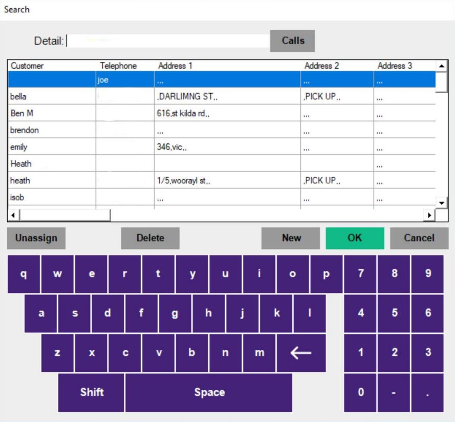Click the horizontal scrollbar thumb
Viewport: 455px width, 422px height.
[x=65, y=215]
